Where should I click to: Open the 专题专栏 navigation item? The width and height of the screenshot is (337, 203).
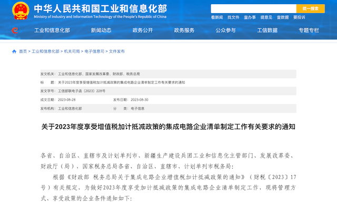(309, 30)
